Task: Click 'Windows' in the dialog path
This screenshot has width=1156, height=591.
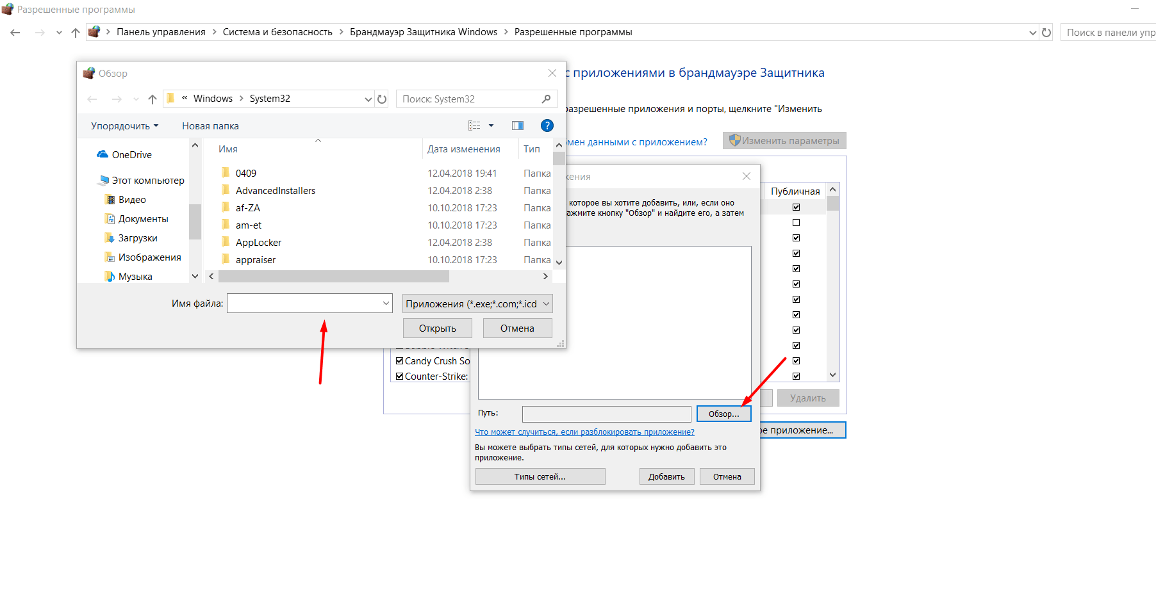Action: click(x=213, y=99)
